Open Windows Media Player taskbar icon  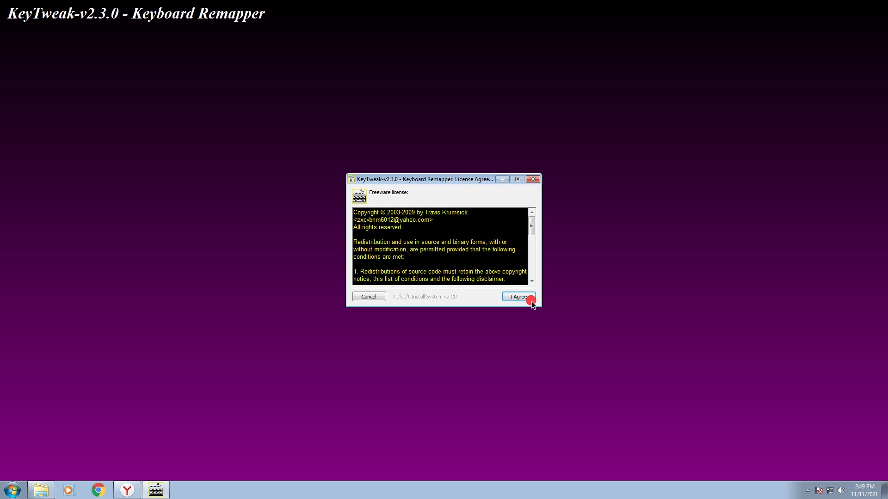point(69,490)
